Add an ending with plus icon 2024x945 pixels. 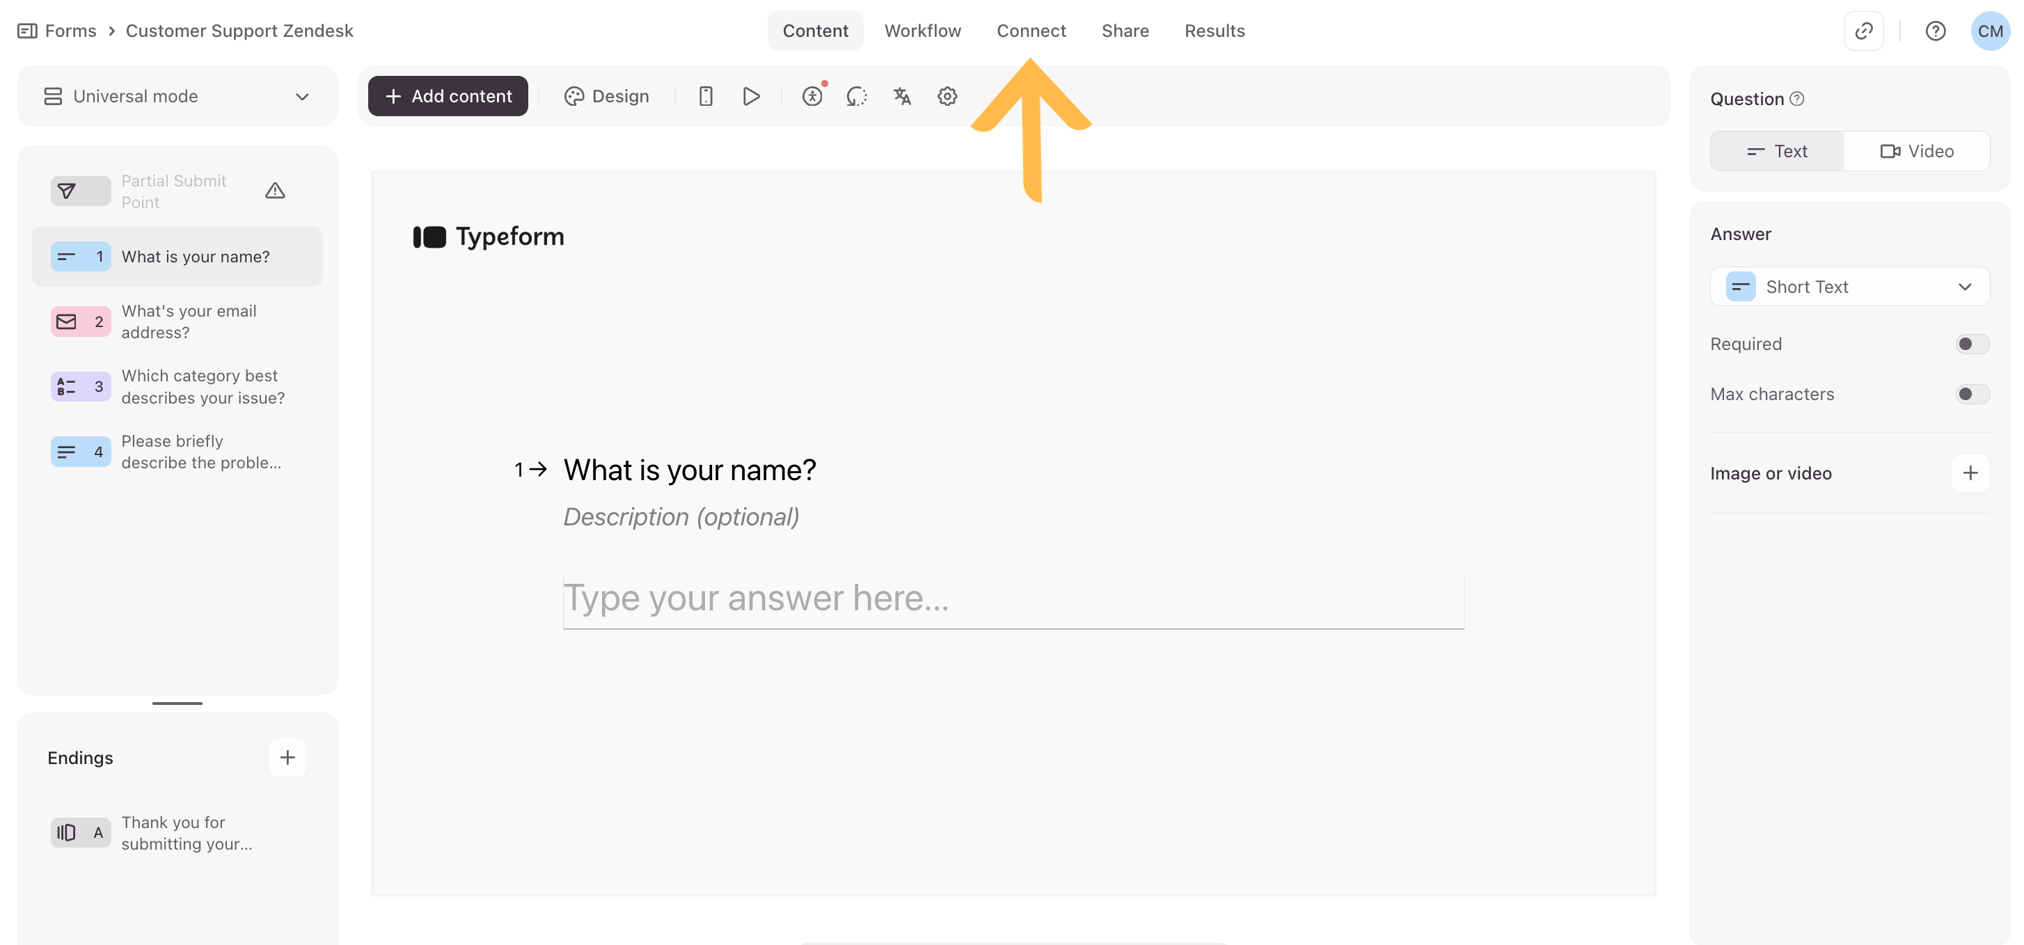287,757
